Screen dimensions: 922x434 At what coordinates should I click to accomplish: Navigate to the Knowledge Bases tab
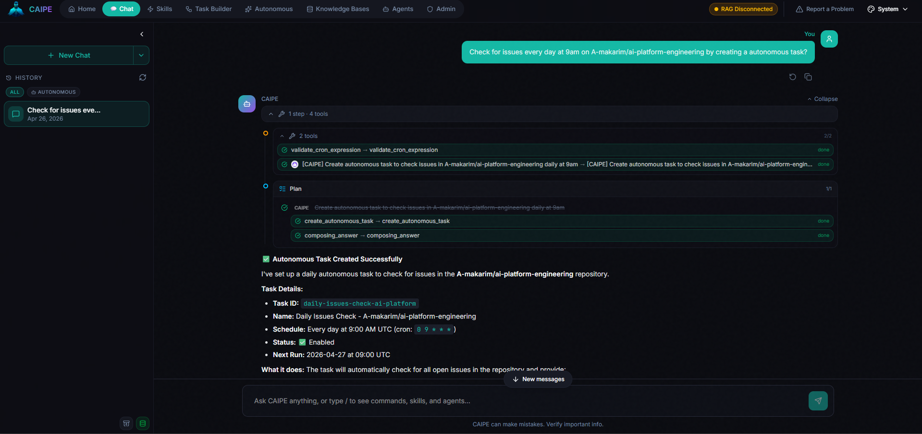337,9
